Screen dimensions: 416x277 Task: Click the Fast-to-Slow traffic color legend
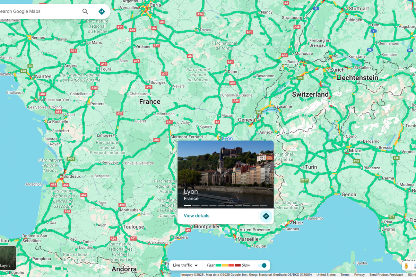[228, 265]
